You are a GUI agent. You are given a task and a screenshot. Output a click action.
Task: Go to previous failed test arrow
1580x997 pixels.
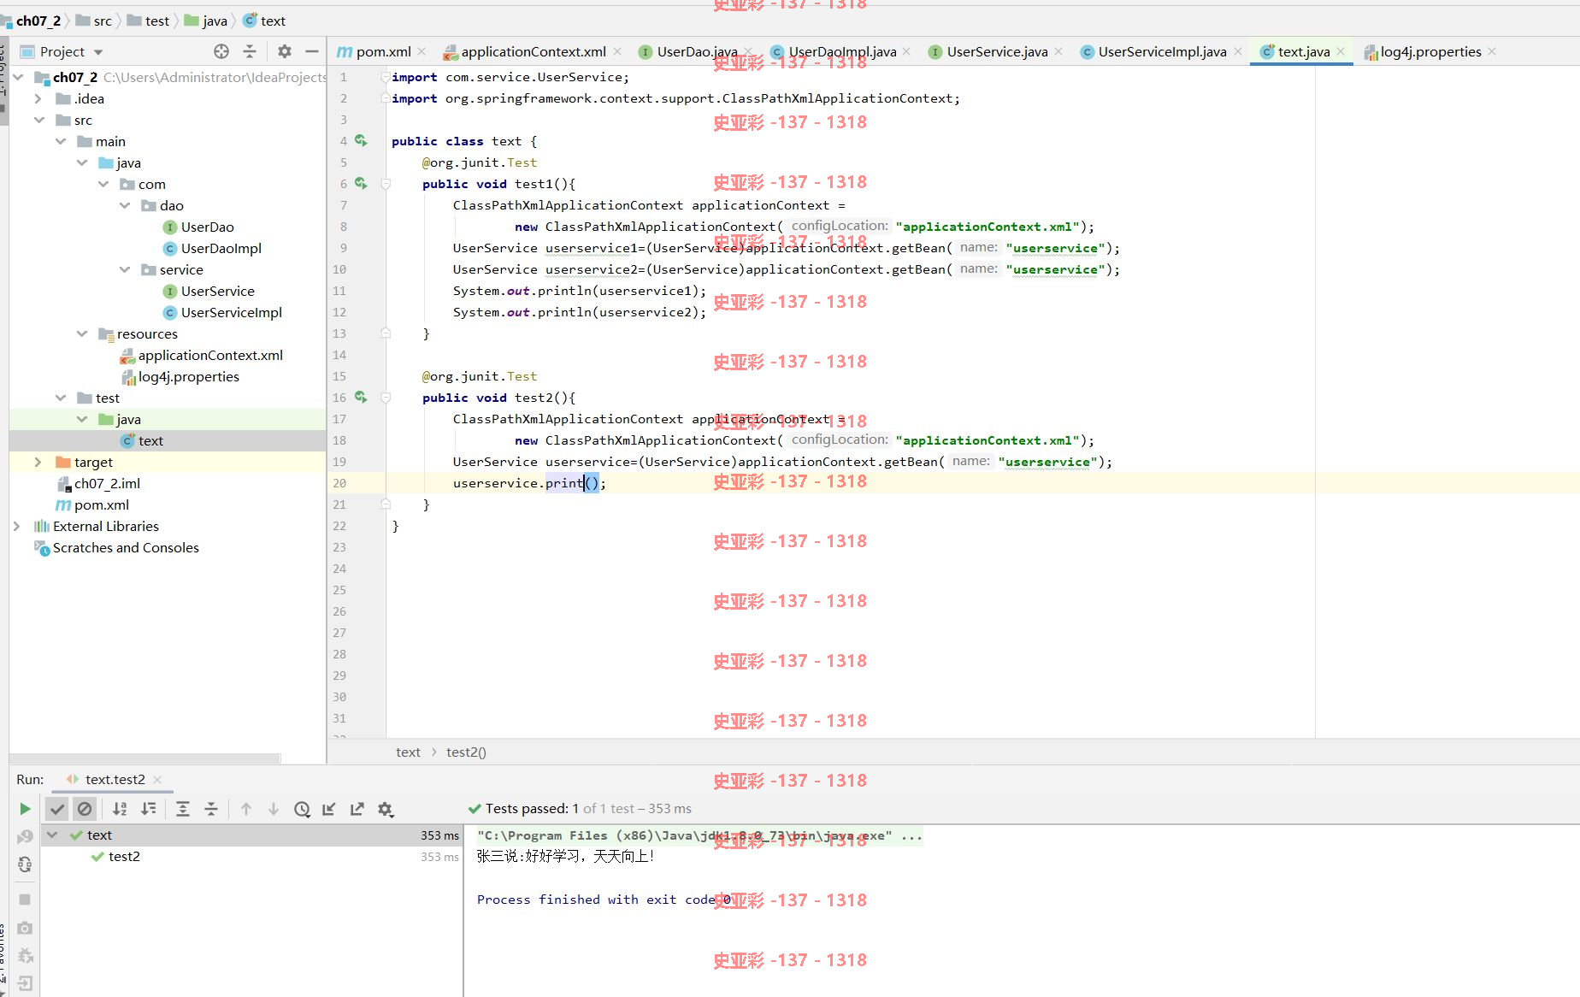[246, 809]
